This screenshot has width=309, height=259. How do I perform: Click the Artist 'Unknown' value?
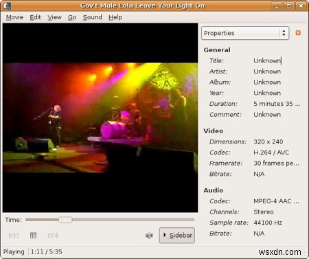tap(267, 71)
